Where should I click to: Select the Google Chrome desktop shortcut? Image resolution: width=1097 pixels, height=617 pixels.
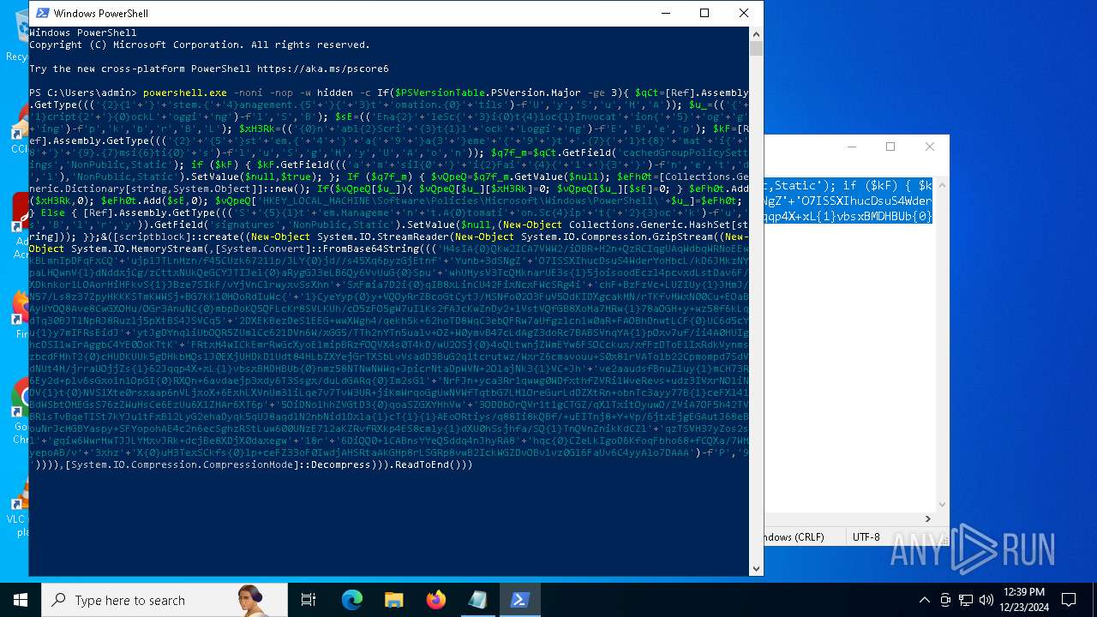pos(16,410)
